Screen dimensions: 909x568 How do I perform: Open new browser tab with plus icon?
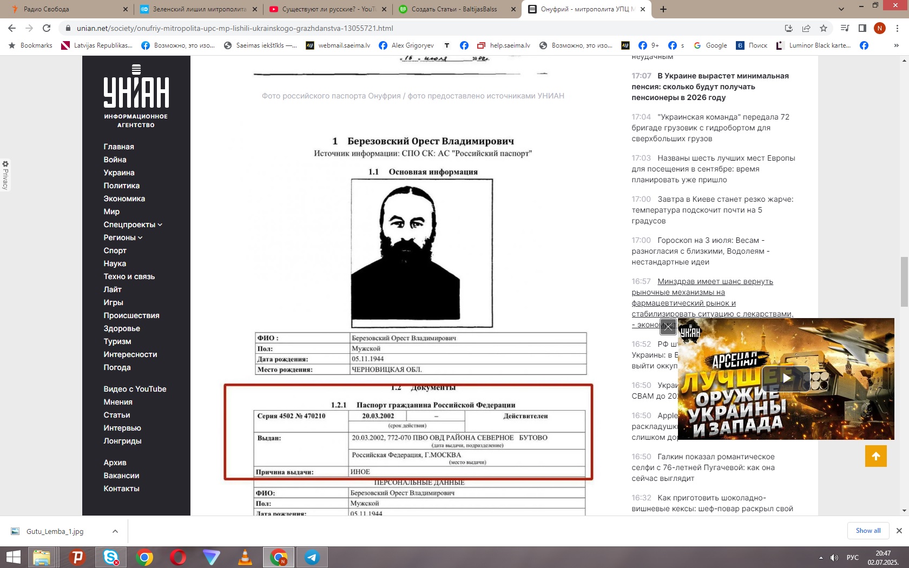[663, 9]
